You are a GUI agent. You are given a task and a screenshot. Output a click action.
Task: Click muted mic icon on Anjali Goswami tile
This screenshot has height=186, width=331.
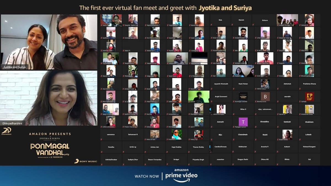211,101
